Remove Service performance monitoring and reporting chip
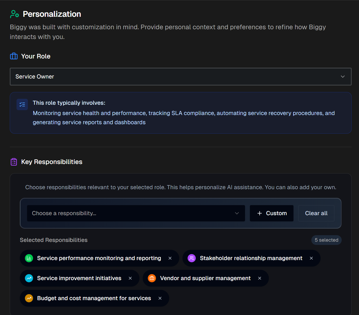The image size is (359, 315). tap(170, 258)
